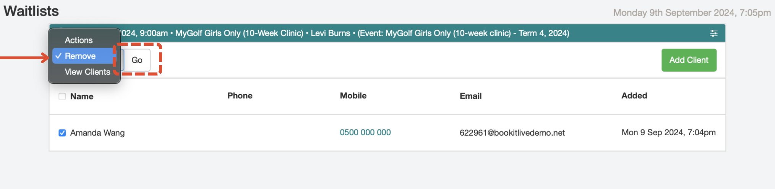Click the Phone column header

(240, 96)
